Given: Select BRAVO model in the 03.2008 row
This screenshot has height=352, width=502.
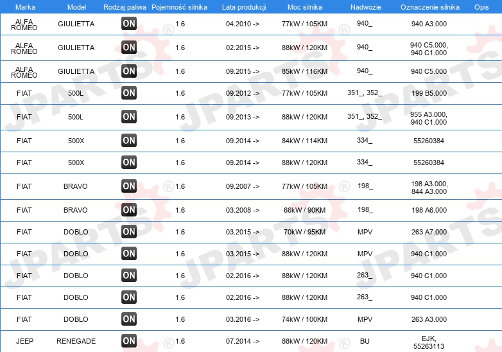Looking at the screenshot, I should tap(76, 210).
